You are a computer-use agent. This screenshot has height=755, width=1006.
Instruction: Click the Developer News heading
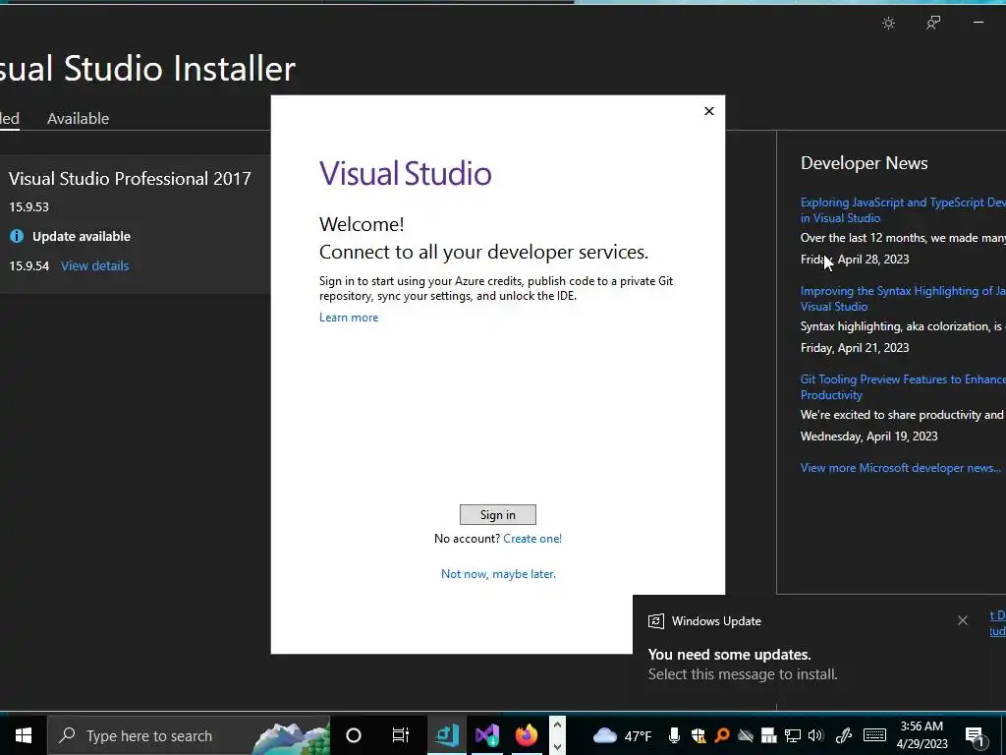pyautogui.click(x=865, y=163)
